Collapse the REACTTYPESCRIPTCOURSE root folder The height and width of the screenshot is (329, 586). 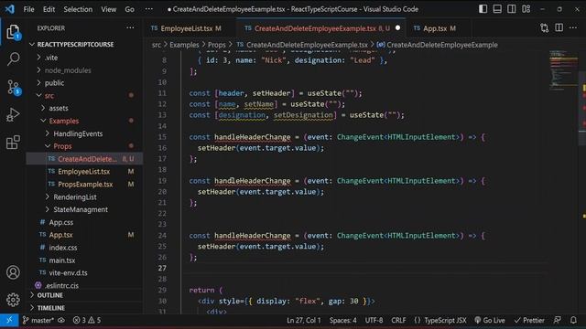pos(76,45)
